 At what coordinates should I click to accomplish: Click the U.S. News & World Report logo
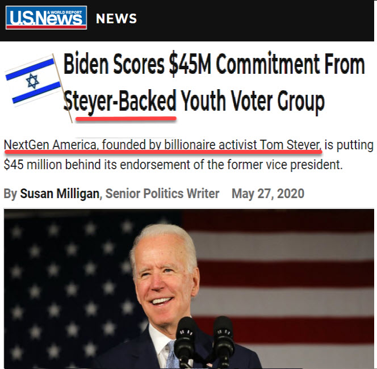click(46, 18)
